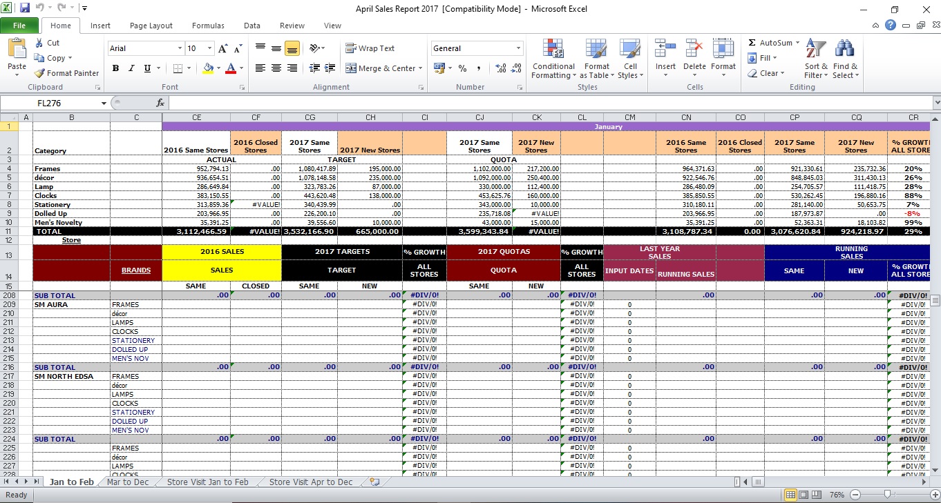Toggle Wrap Text
941x503 pixels.
(370, 48)
